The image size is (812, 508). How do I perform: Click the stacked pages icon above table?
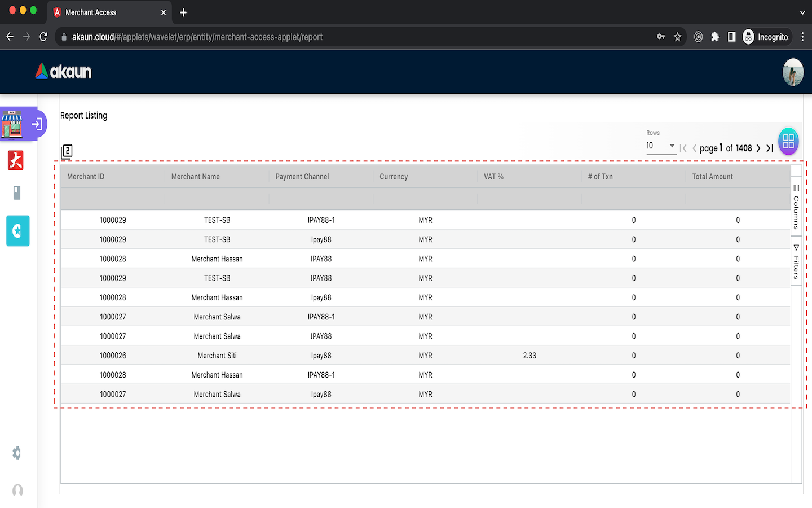coord(67,151)
